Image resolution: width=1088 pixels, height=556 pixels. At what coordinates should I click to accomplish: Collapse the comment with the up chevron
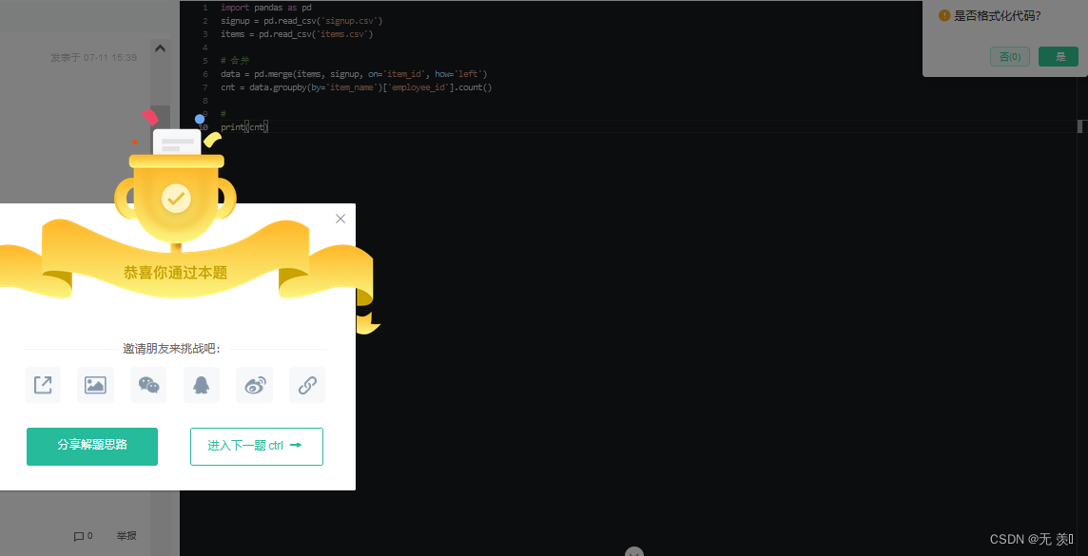(x=160, y=48)
